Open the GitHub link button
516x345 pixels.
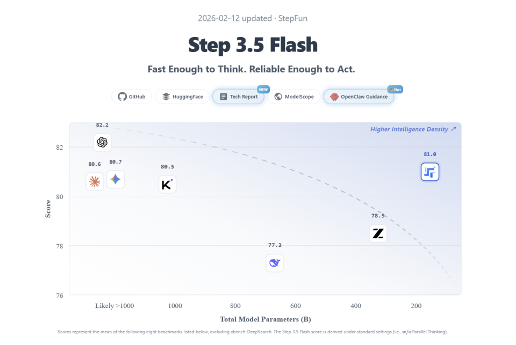click(132, 97)
